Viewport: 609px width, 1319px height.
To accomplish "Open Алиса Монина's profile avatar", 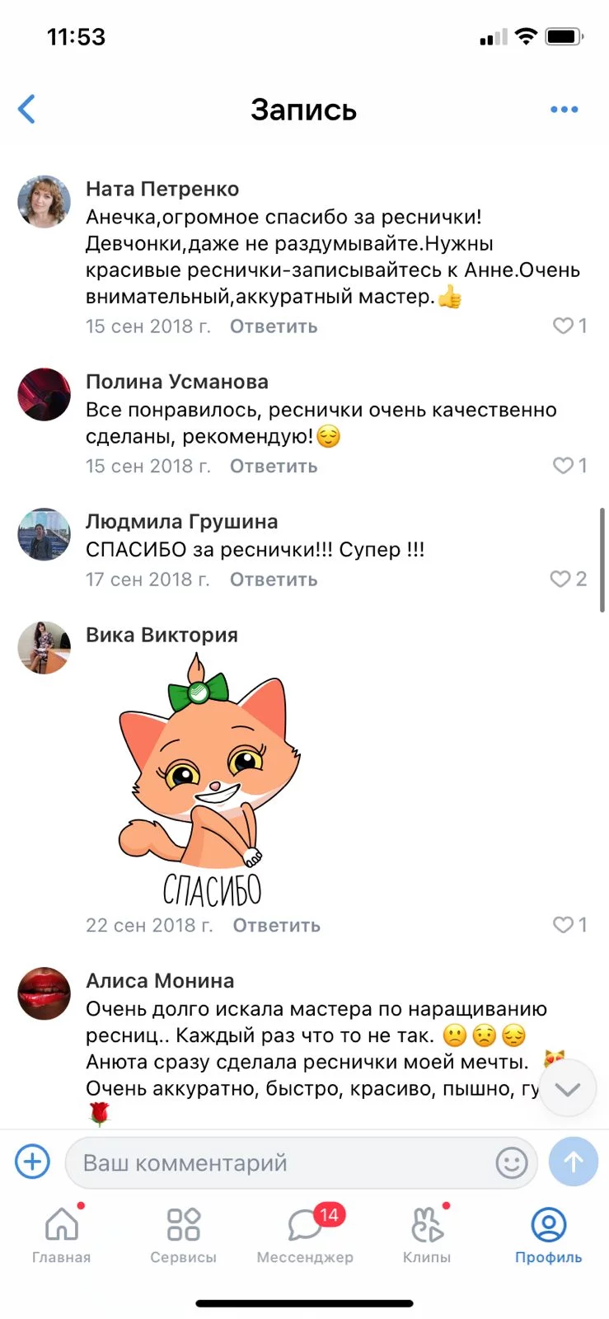I will pos(45,993).
